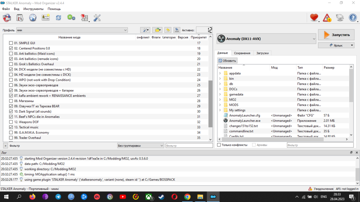
Task: Expand the gamedata folder tree
Action: tap(220, 95)
